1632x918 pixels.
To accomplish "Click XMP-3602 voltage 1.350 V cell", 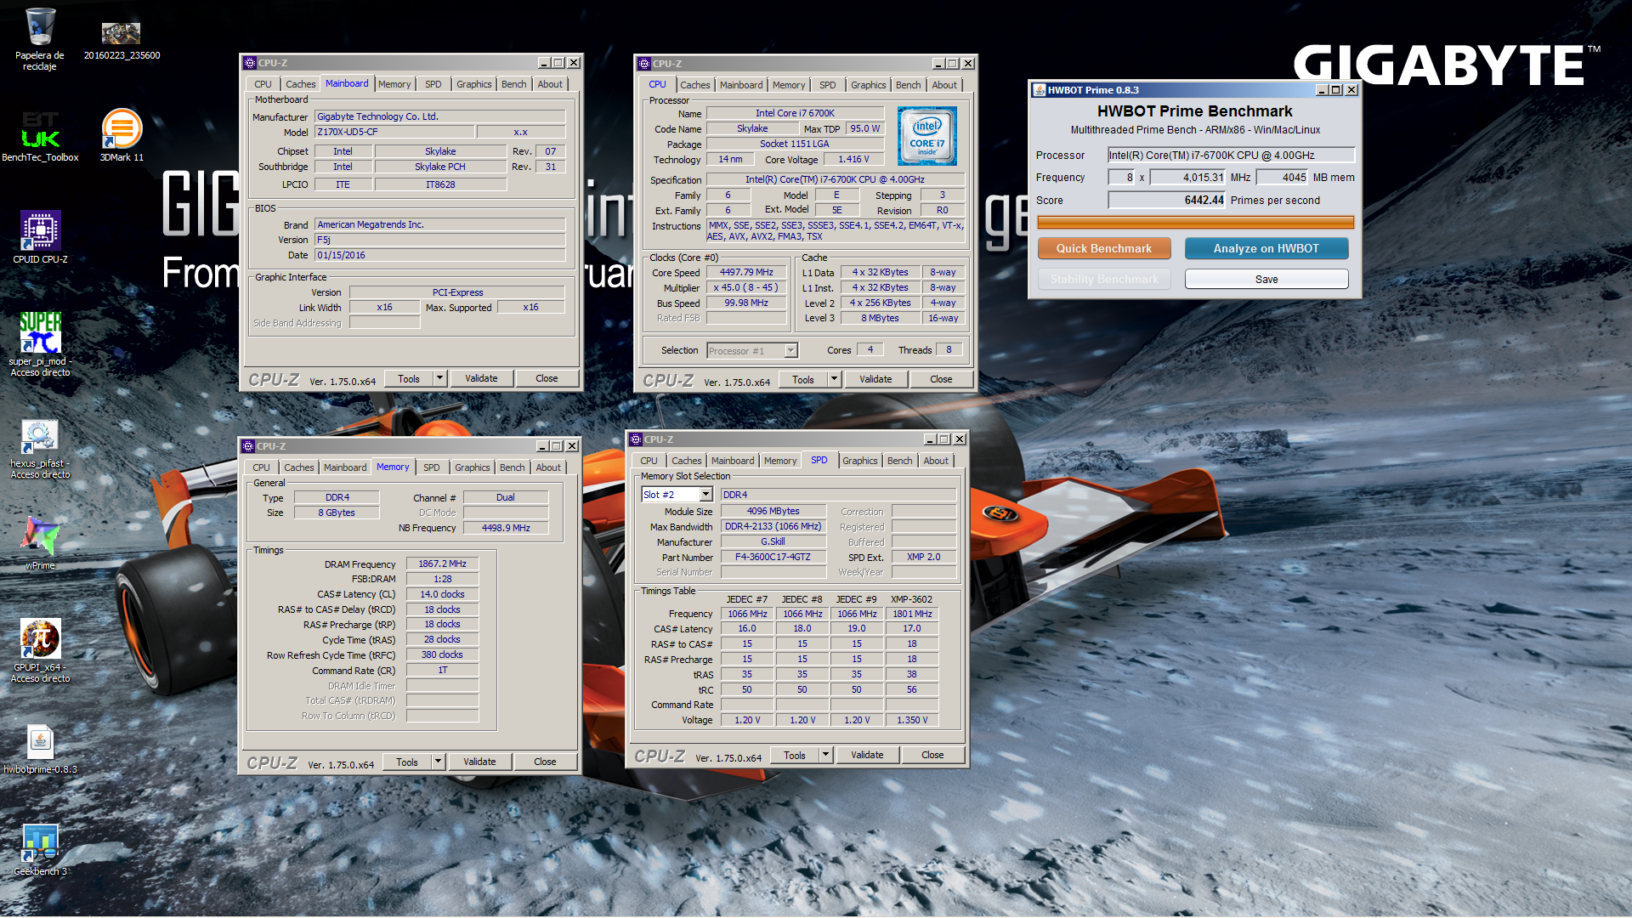I will point(912,720).
